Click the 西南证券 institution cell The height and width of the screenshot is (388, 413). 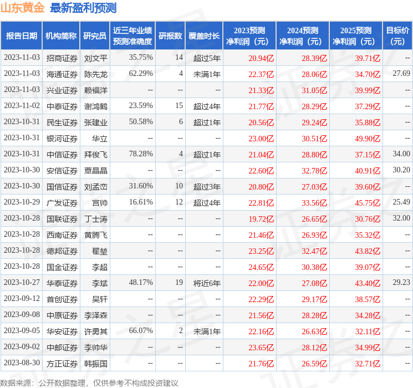click(x=62, y=235)
